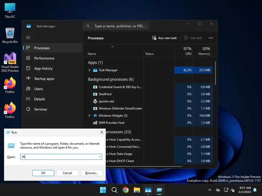Click the Background processes (6) heading
Viewport: 262px width, 196px height.
[111, 79]
